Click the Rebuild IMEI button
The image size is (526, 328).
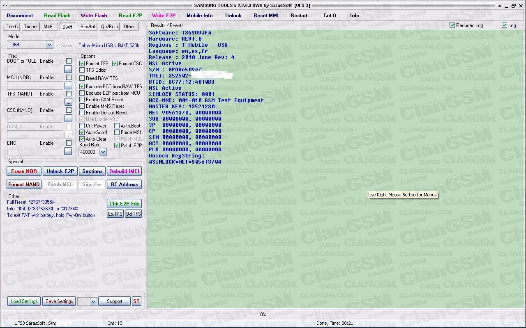pos(124,171)
